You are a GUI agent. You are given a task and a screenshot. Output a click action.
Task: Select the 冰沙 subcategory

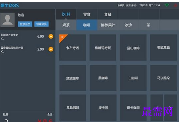(128, 25)
